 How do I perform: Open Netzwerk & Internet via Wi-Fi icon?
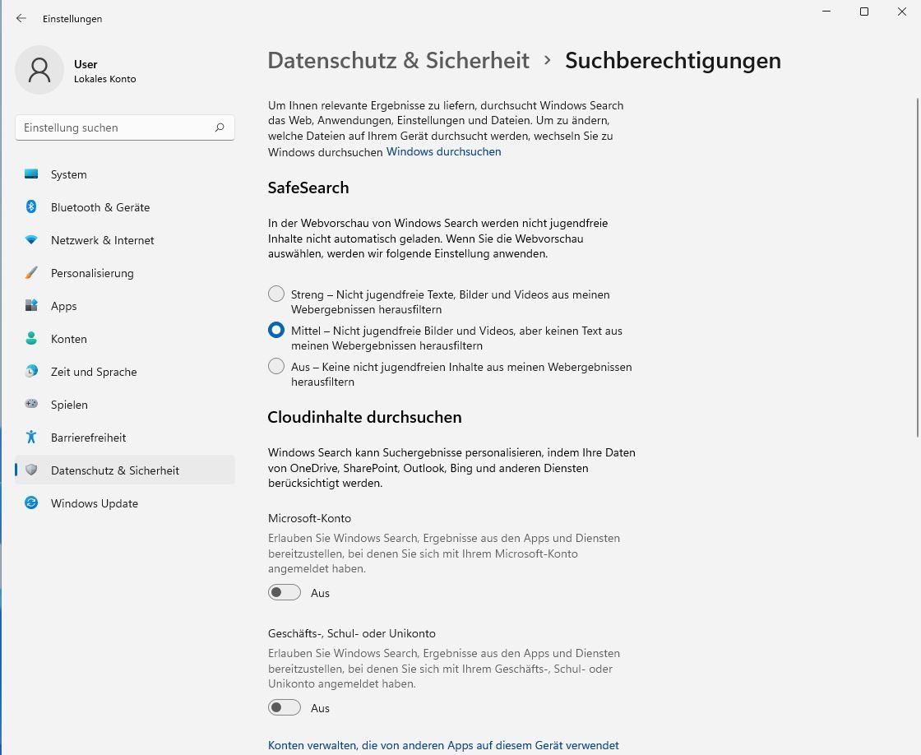[x=31, y=240]
